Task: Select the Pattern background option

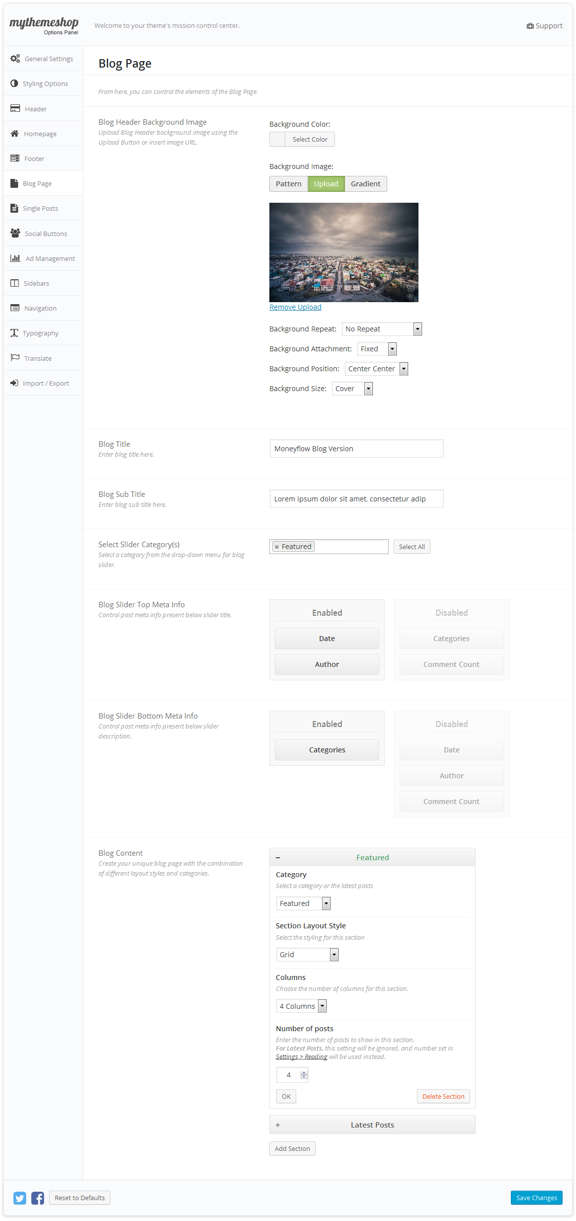Action: (x=288, y=184)
